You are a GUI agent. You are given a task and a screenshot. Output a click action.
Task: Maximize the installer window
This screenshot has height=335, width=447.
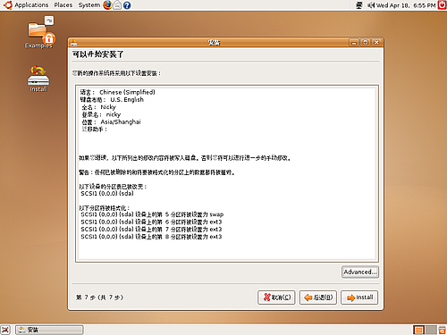pos(366,43)
